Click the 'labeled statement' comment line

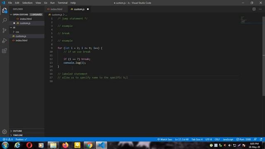tap(72, 74)
